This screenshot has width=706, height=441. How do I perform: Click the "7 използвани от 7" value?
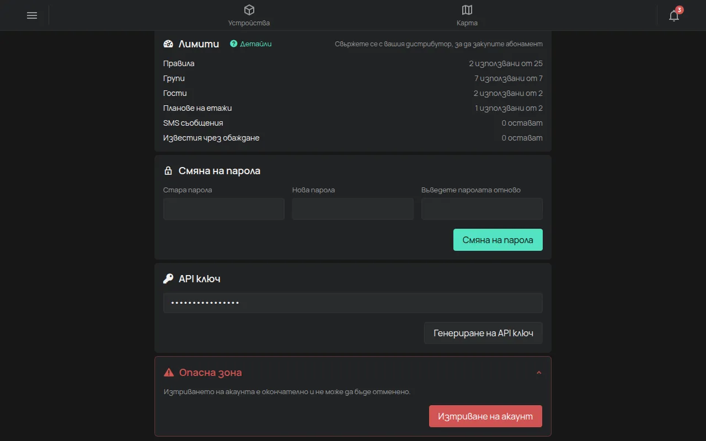509,78
